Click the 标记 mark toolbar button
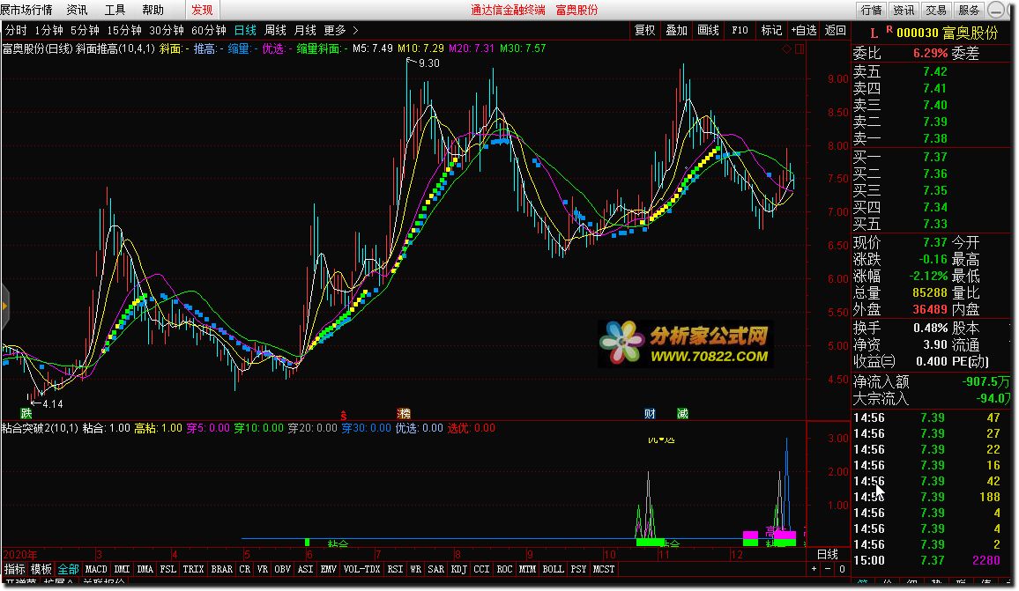1019x591 pixels. [771, 31]
